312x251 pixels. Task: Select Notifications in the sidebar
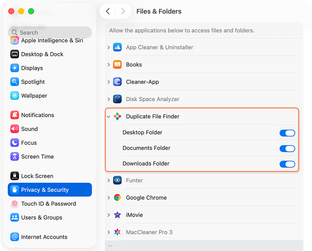coord(38,115)
